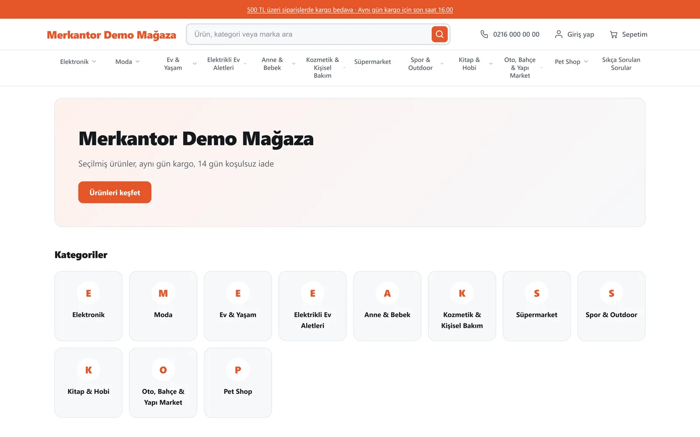Screen dimensions: 700x437
Task: Click the phone icon beside 0216 number
Action: [x=484, y=34]
